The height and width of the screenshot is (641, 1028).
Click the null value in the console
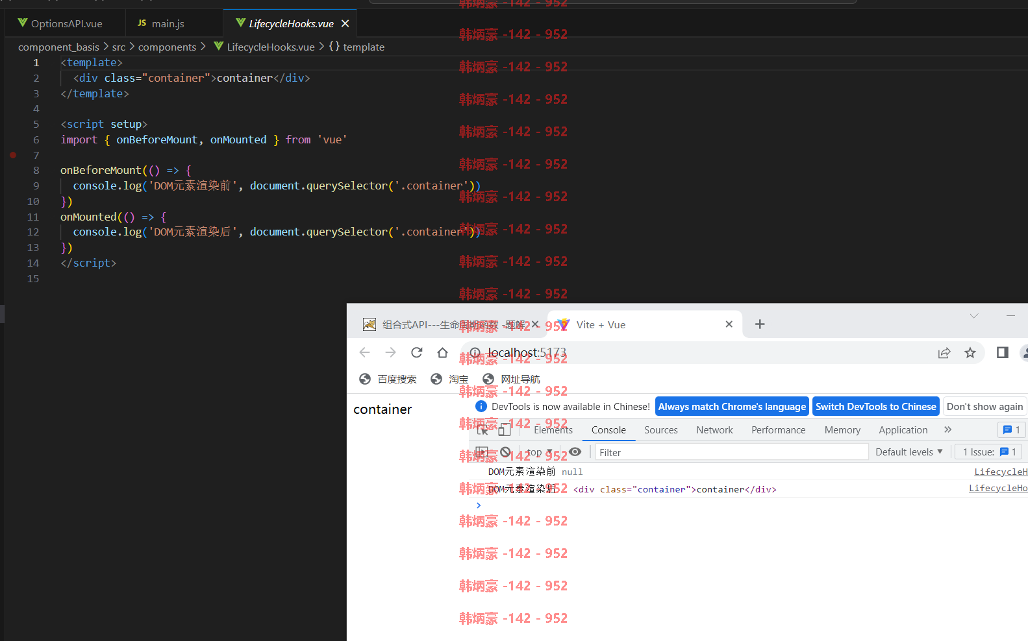[572, 472]
